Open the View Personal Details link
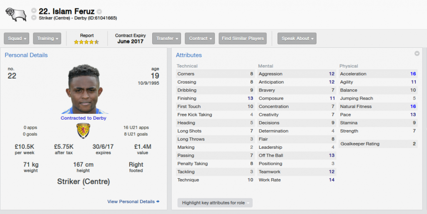This screenshot has height=214, width=427. [x=131, y=202]
